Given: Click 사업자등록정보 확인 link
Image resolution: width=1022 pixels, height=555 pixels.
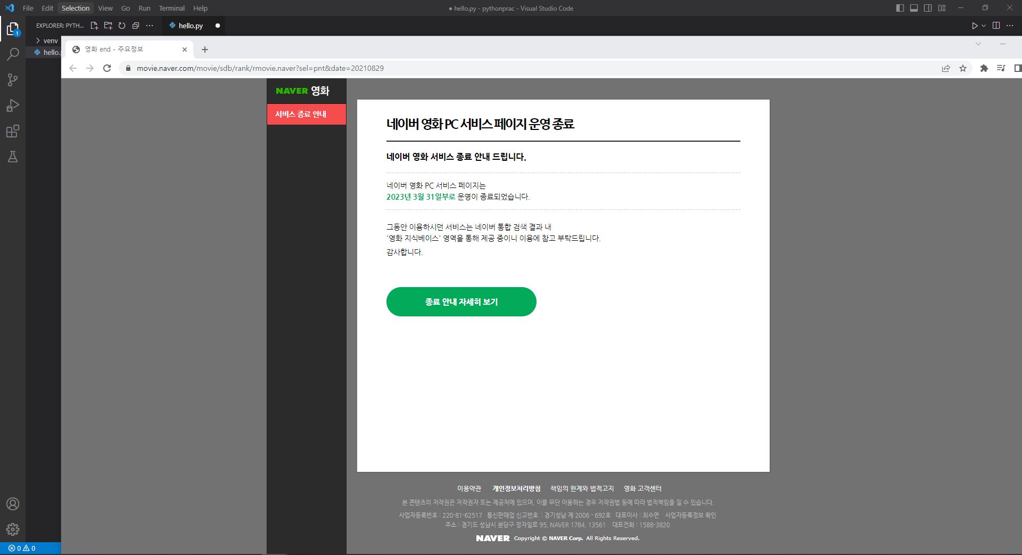Looking at the screenshot, I should tap(690, 515).
